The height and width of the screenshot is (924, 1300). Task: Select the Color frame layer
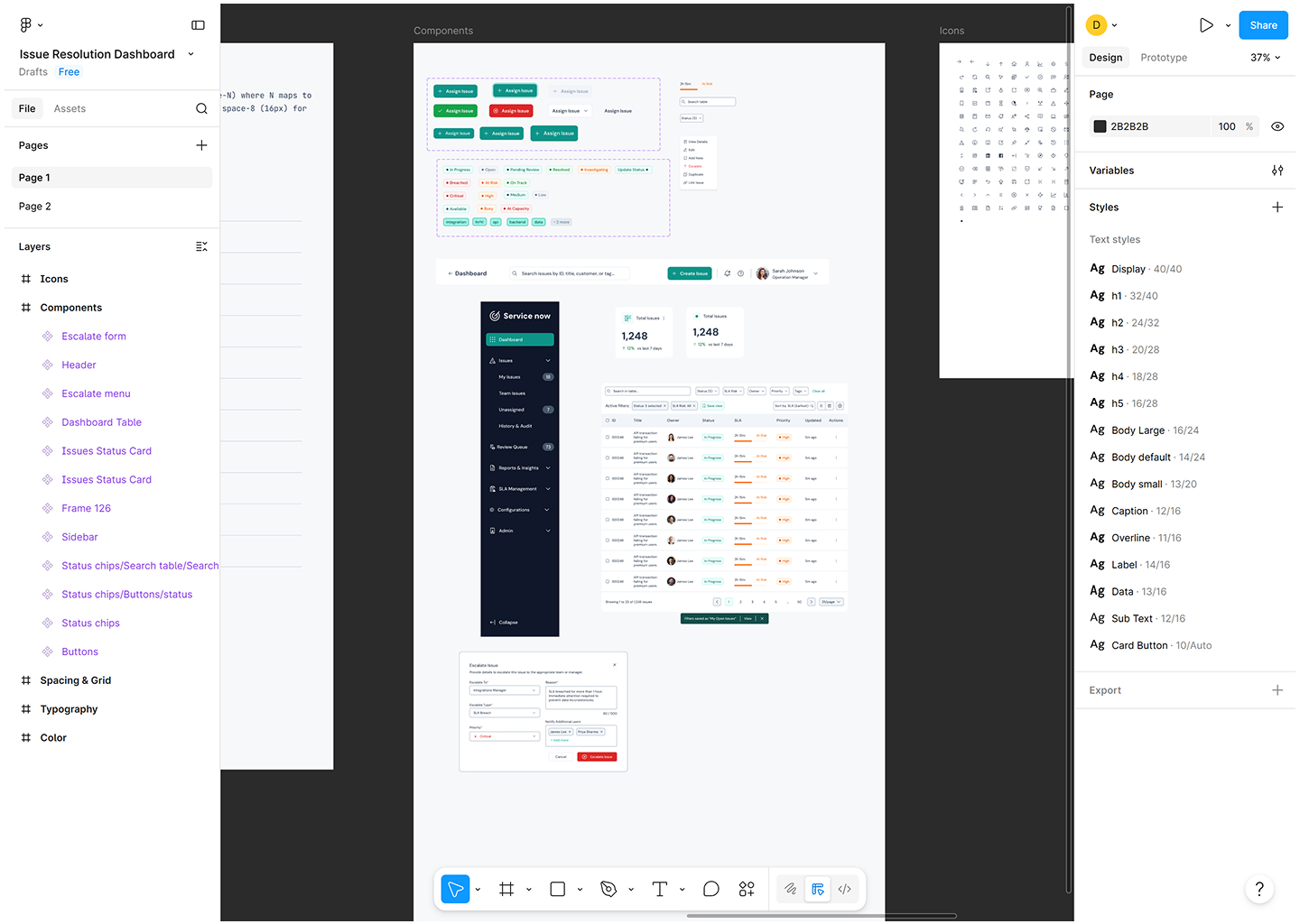53,738
